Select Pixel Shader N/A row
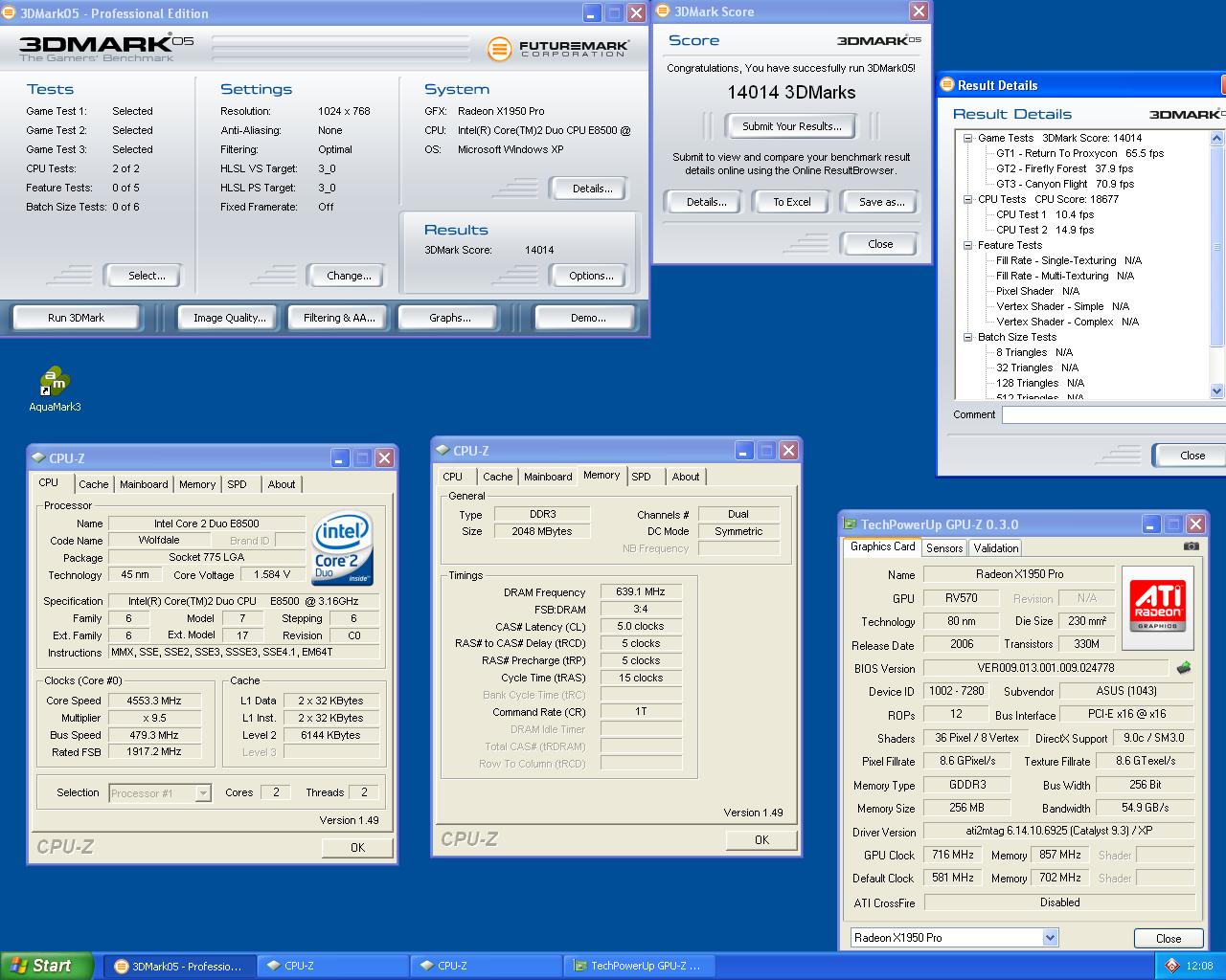 point(1037,291)
